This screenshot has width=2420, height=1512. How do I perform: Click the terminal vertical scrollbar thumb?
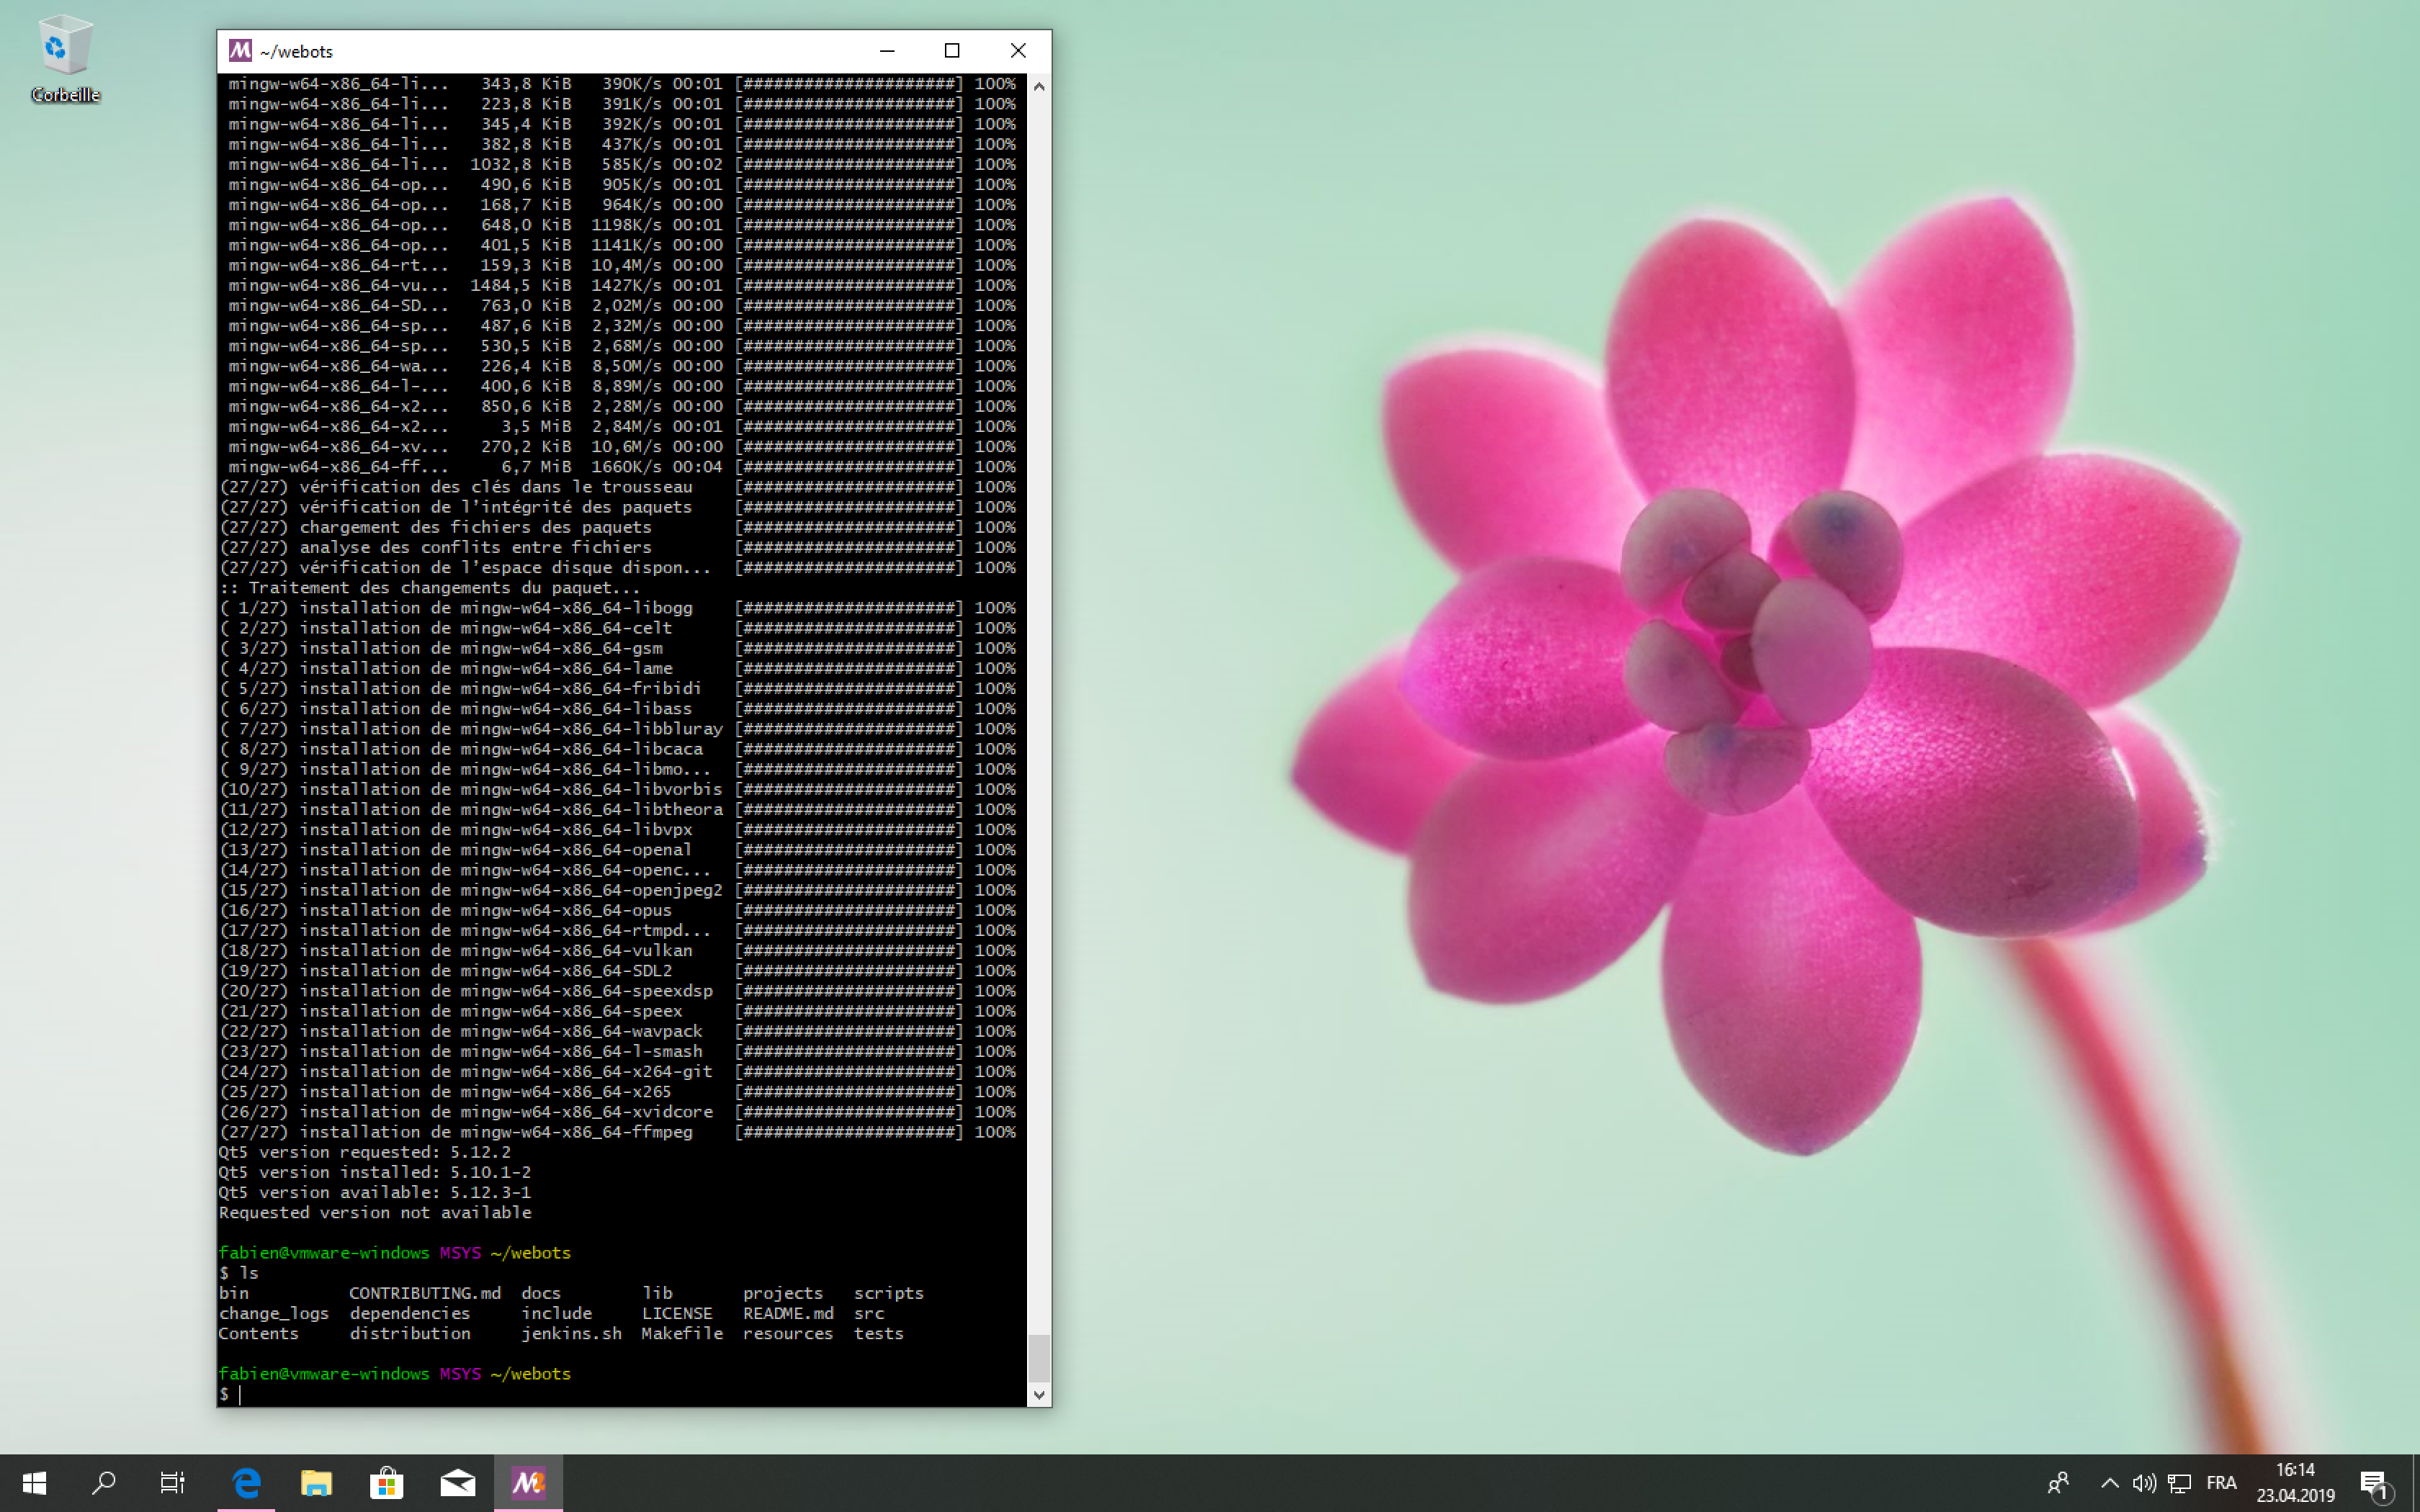coord(1039,1357)
